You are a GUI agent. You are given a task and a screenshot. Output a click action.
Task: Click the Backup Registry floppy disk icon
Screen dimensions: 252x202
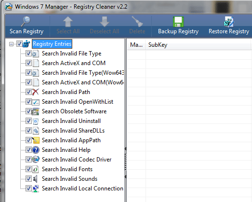point(178,22)
